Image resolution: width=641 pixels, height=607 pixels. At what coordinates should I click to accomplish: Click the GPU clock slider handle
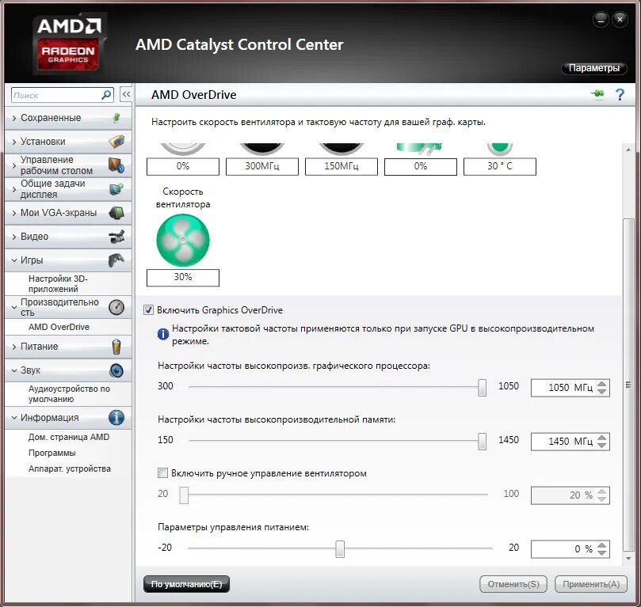click(x=483, y=387)
